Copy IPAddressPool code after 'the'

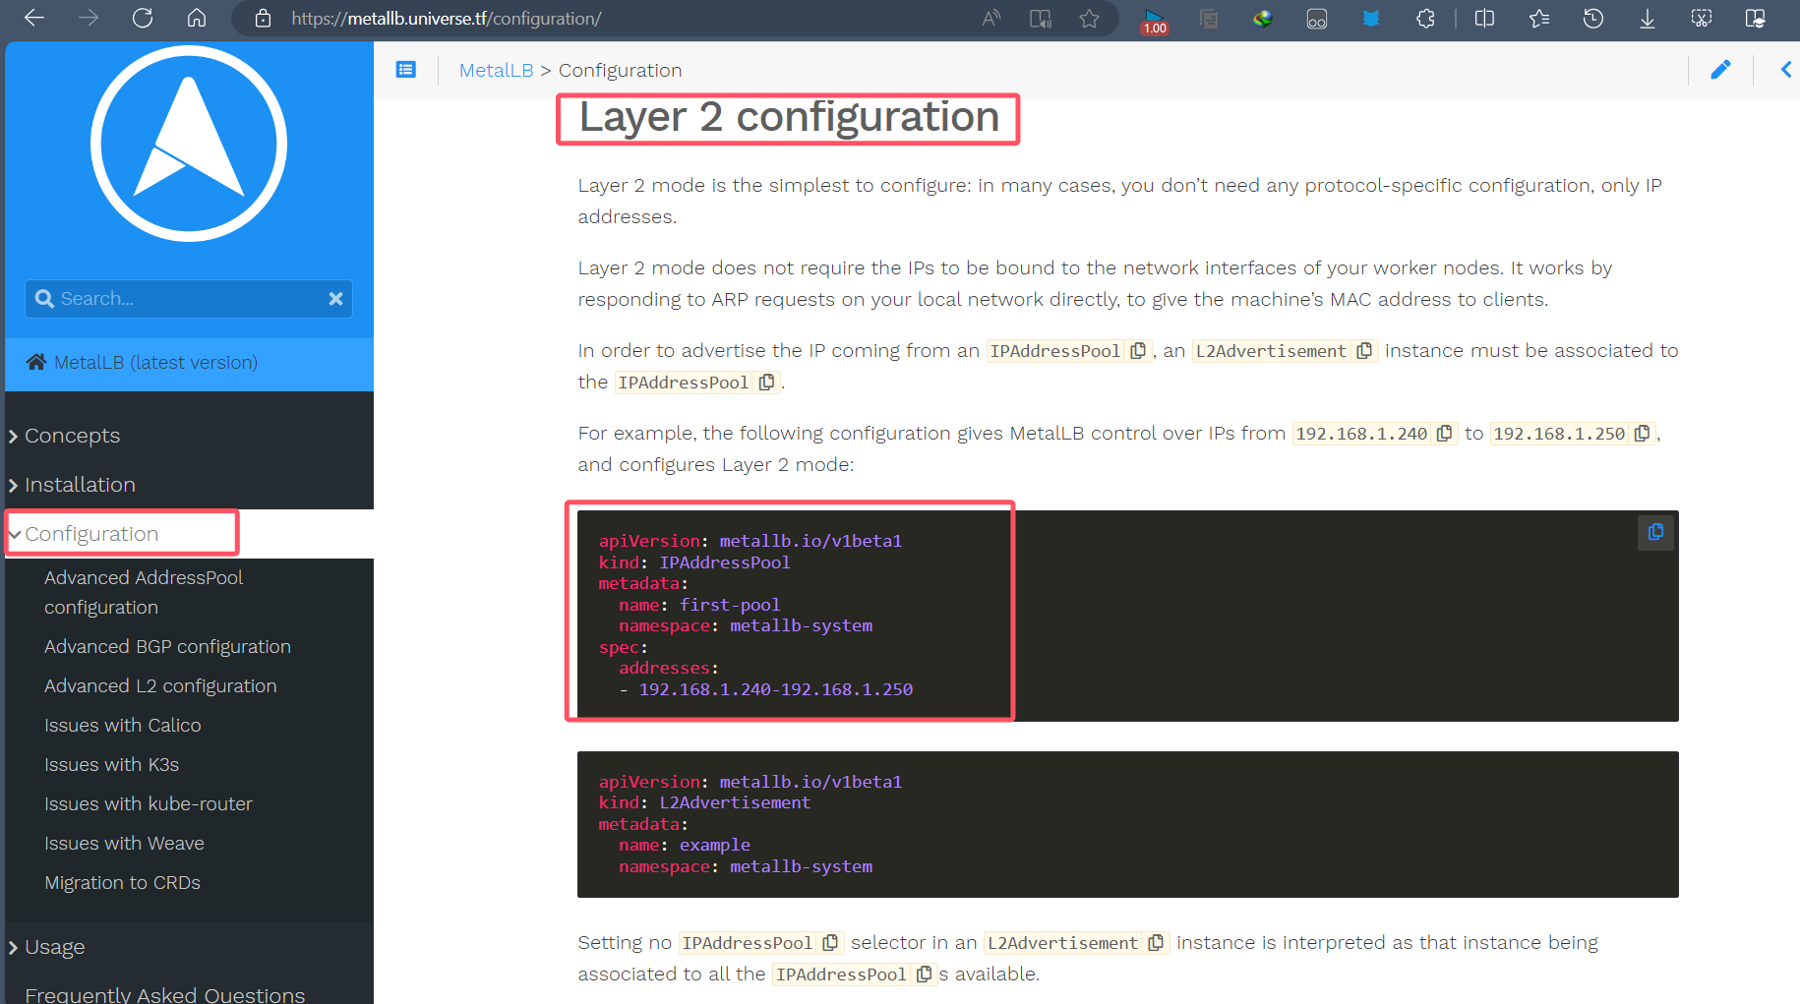pyautogui.click(x=767, y=383)
